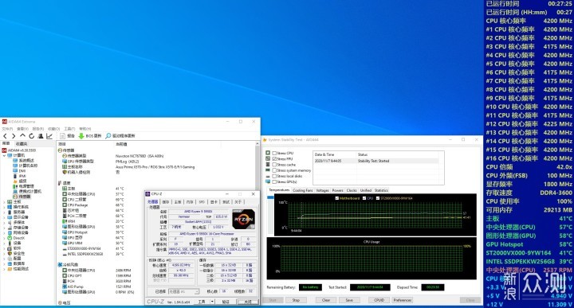Click the icon beside Stress system memory
Viewport: 574px width, 308px height.
pyautogui.click(x=268, y=170)
